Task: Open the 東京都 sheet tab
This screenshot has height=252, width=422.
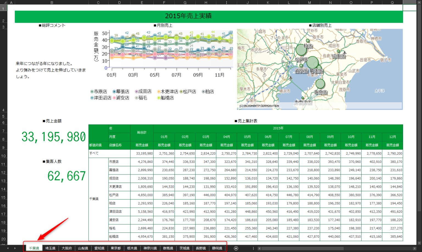Action: point(116,248)
